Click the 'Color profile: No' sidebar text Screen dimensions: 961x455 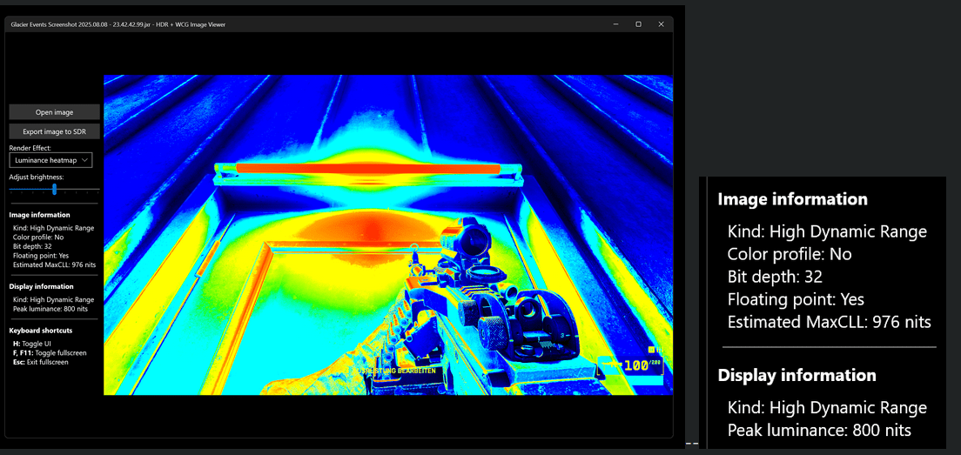coord(38,237)
